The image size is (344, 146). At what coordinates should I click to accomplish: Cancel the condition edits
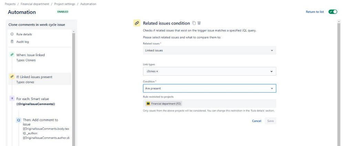(x=257, y=121)
